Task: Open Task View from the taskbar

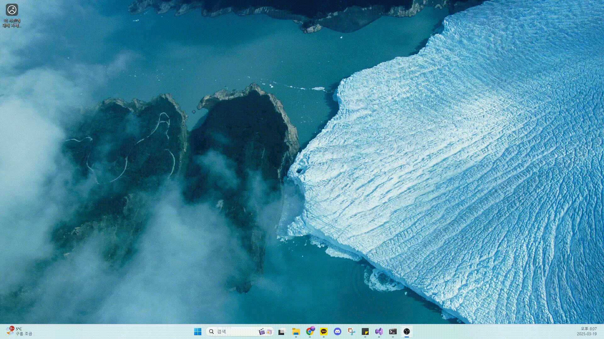Action: pyautogui.click(x=281, y=331)
